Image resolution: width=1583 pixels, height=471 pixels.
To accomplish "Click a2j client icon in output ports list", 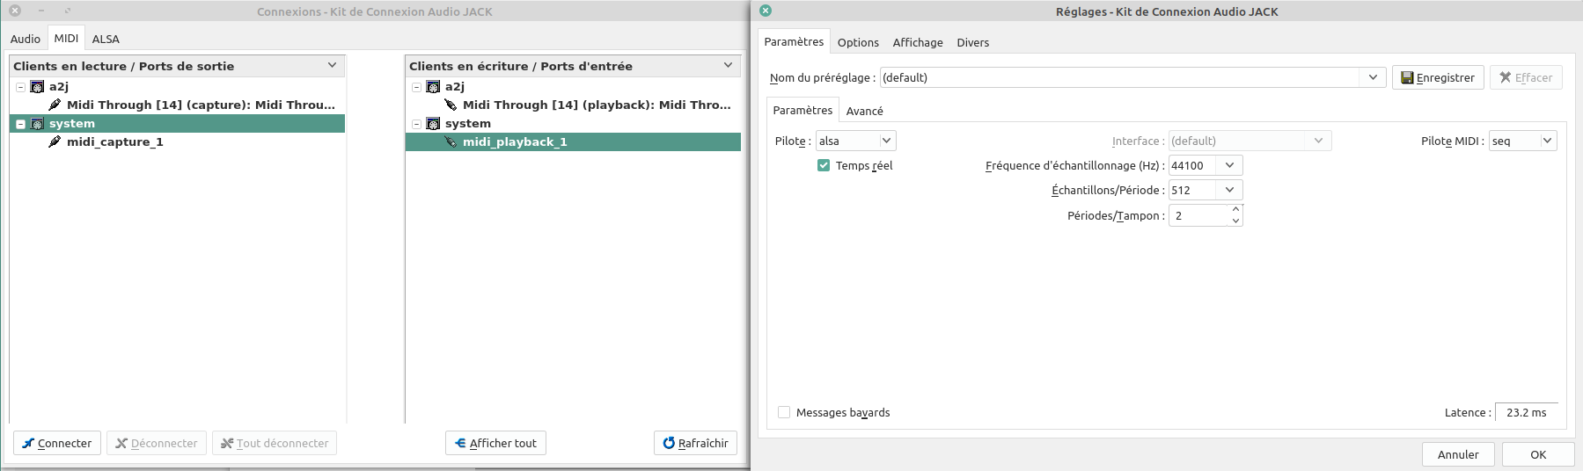I will (x=37, y=87).
